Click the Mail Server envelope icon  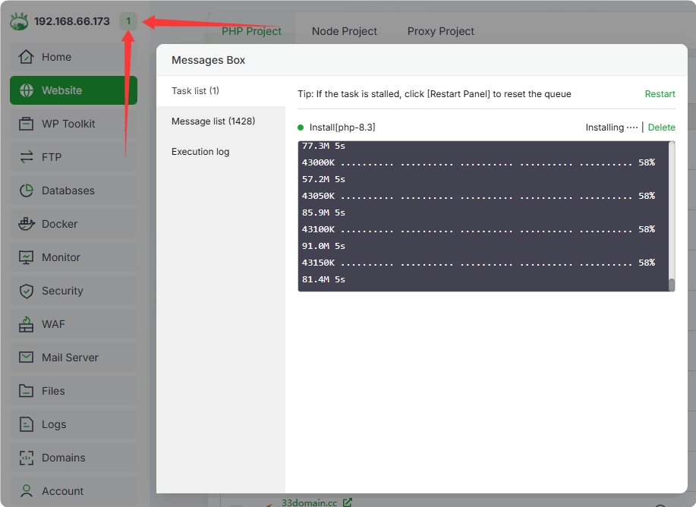27,357
